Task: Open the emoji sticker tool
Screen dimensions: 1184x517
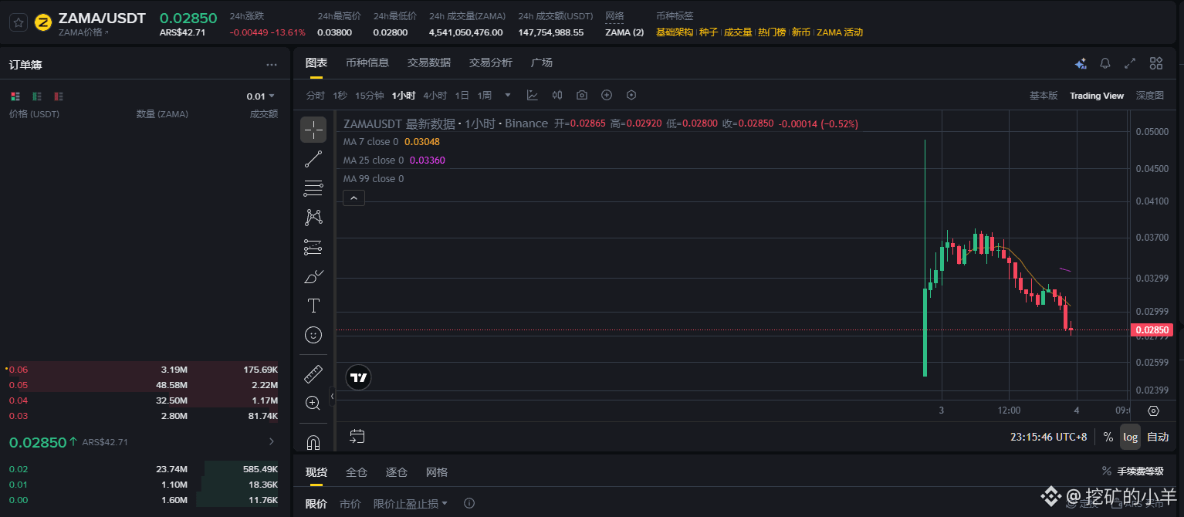Action: pos(313,335)
